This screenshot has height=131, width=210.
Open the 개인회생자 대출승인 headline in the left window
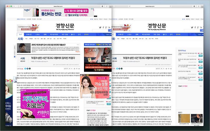coord(48,45)
